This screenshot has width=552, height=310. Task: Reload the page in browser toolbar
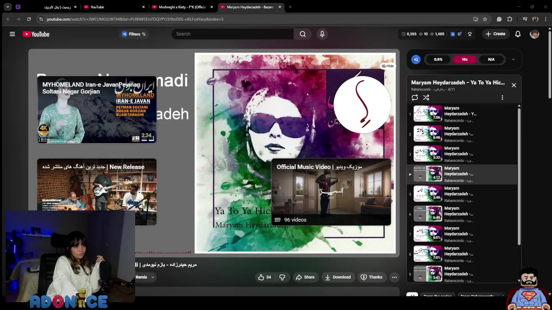29,19
